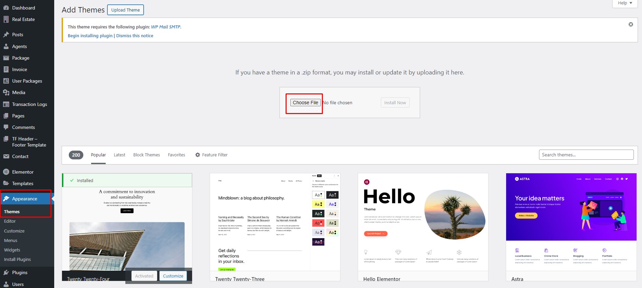Open Posts via the pin icon
The width and height of the screenshot is (642, 288).
tap(6, 35)
